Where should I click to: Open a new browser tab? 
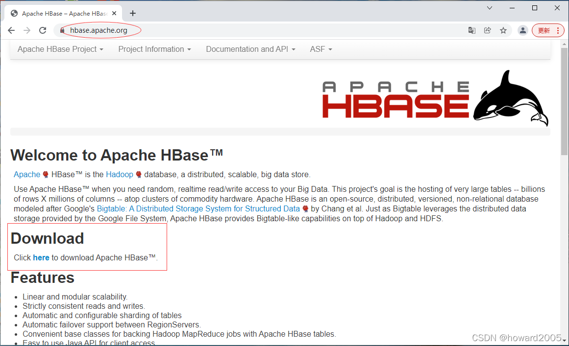coord(133,13)
